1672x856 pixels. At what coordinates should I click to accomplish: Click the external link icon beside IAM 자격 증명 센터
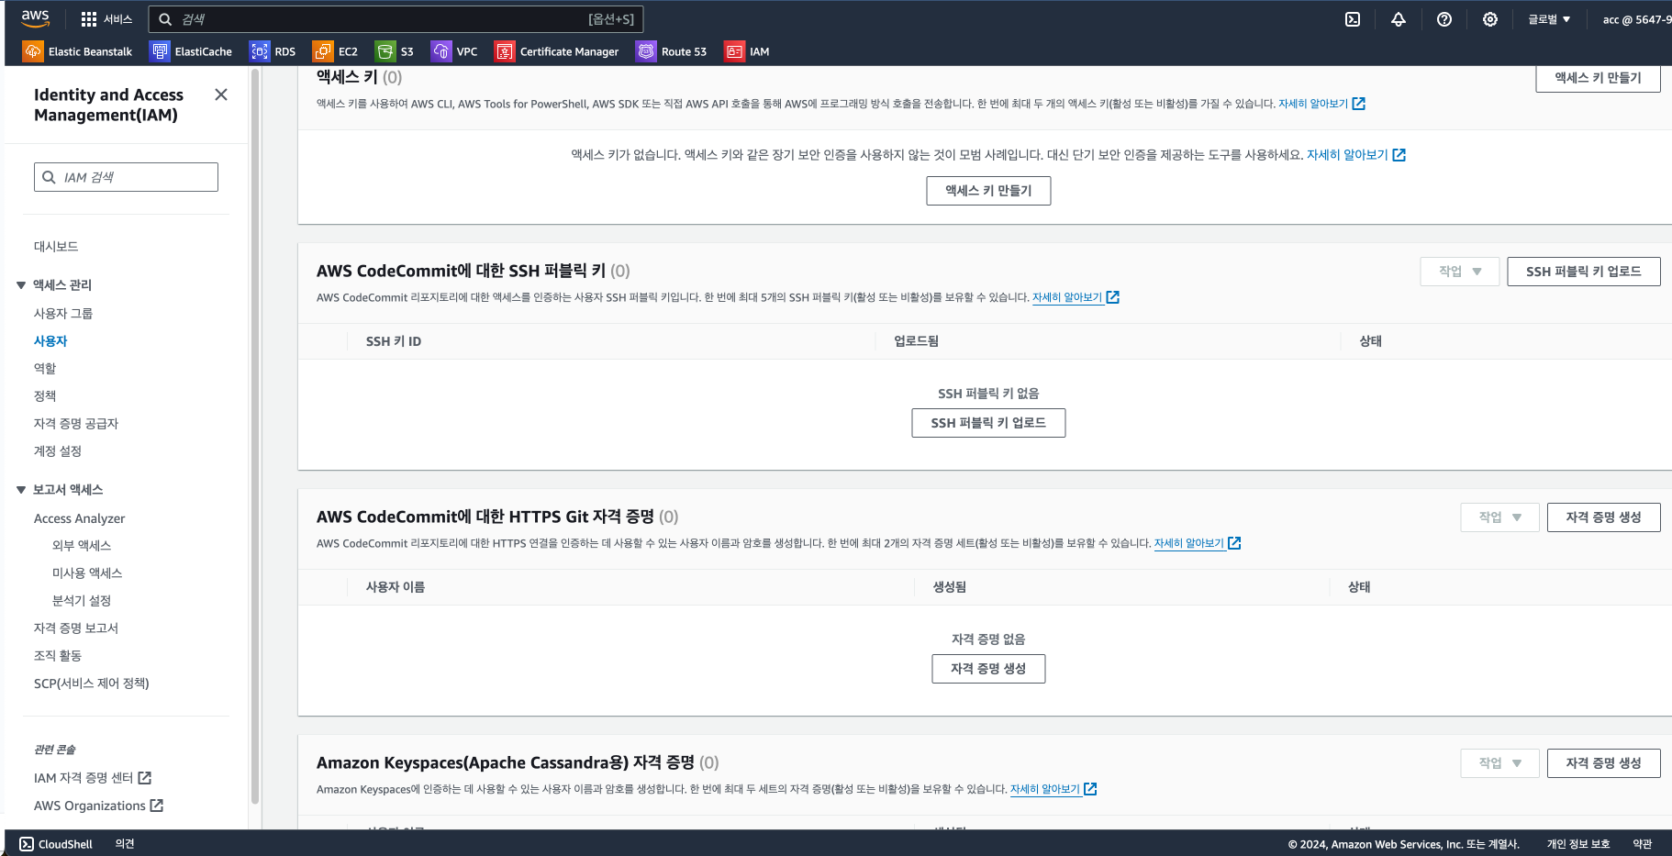(x=145, y=778)
